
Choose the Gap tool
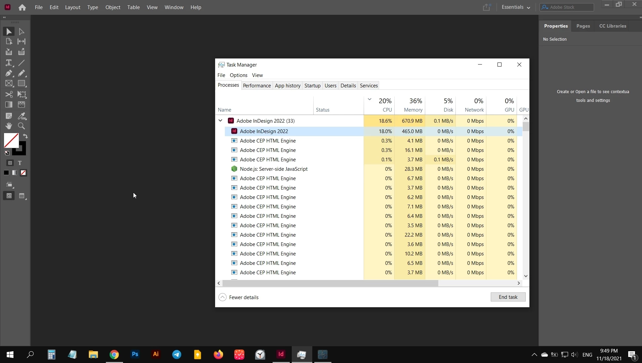[x=22, y=41]
